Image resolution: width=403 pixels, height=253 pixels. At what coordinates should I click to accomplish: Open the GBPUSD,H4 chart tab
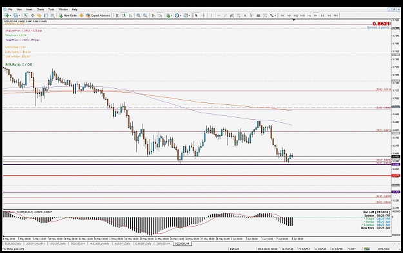pyautogui.click(x=164, y=243)
